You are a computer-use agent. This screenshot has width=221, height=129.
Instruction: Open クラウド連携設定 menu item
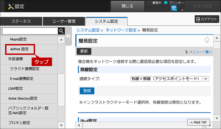[29, 69]
